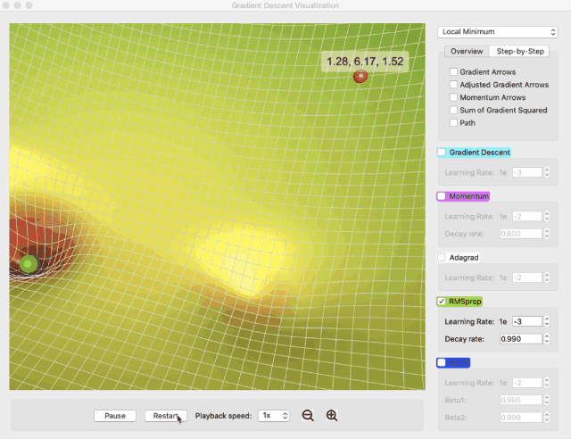Adjust the RMSprop Learning Rate stepper arrows
The height and width of the screenshot is (439, 571).
point(547,321)
